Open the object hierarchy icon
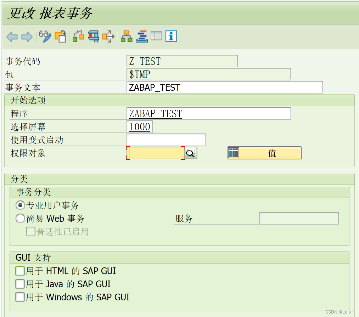 (x=127, y=36)
